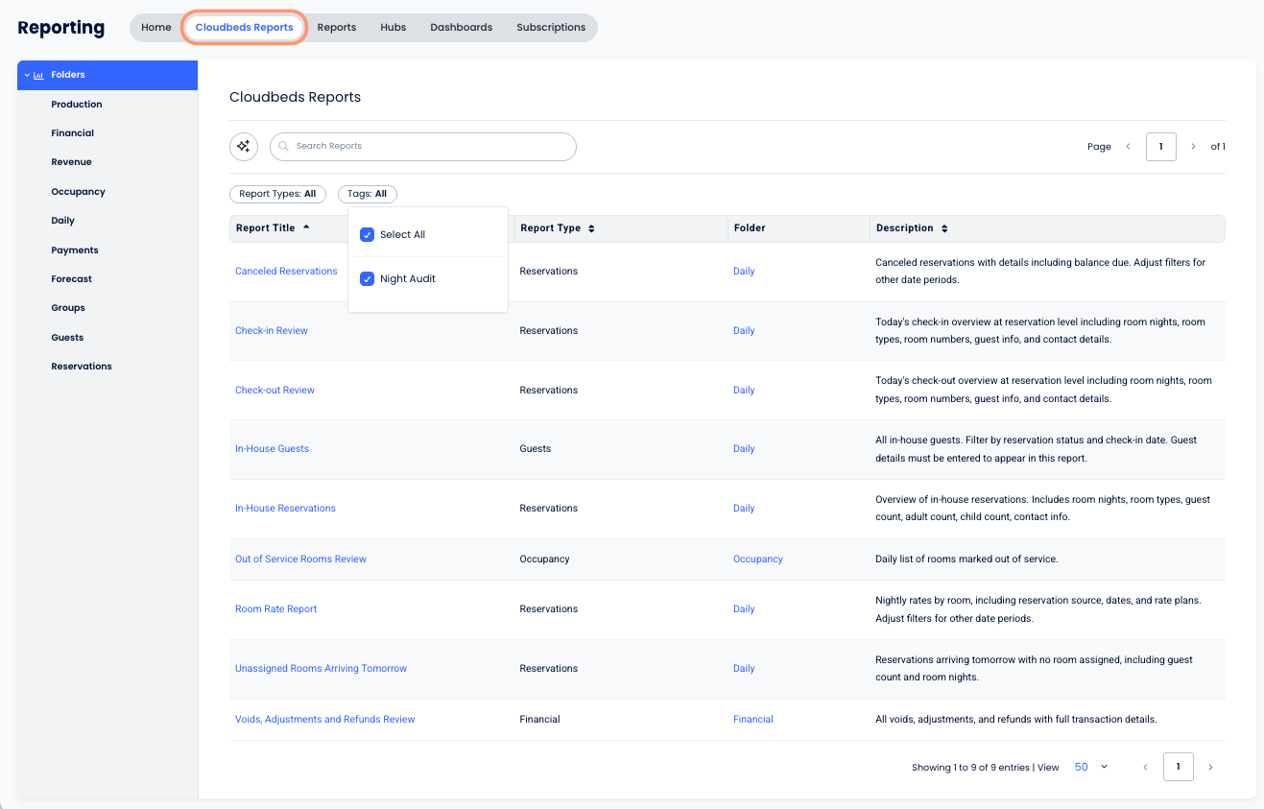Open Unassigned Rooms Arriving Tomorrow report

(321, 668)
